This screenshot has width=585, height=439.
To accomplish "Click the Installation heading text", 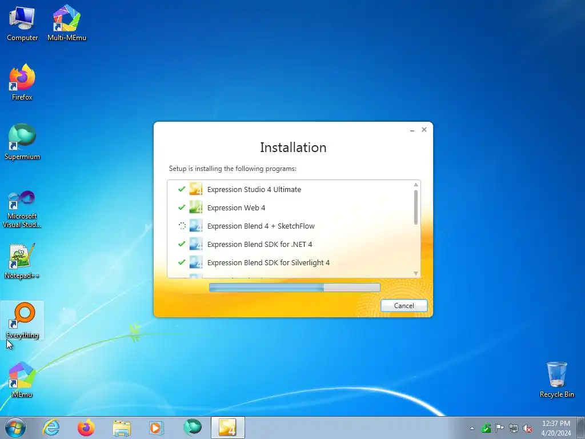I will [x=293, y=147].
